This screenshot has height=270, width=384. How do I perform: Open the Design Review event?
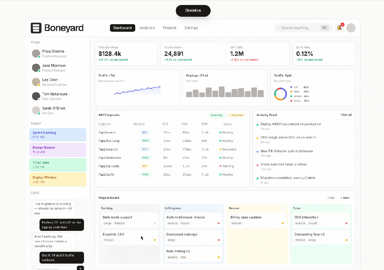(58, 150)
